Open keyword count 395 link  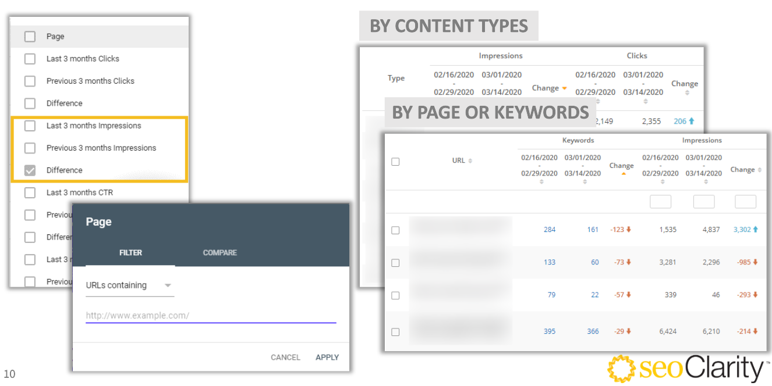(550, 331)
